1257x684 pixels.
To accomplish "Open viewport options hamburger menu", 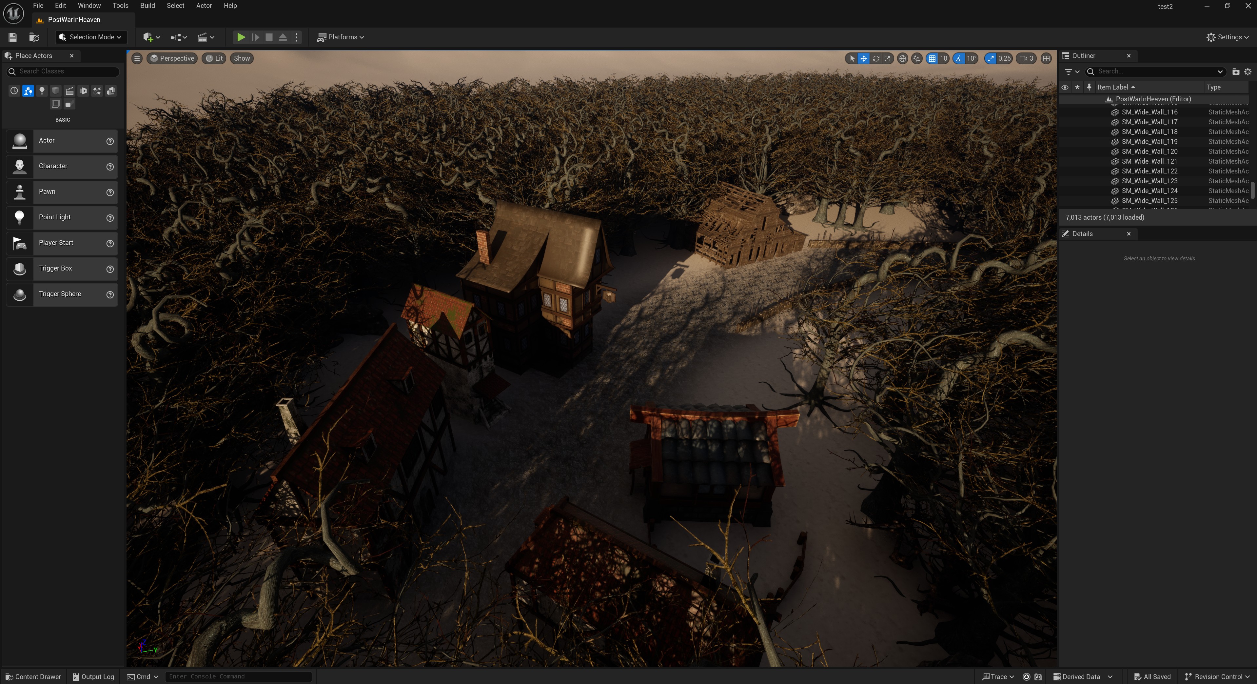I will (137, 59).
